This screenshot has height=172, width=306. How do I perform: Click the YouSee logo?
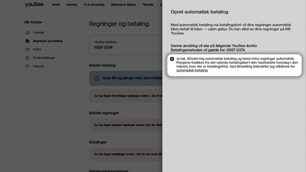point(34,5)
